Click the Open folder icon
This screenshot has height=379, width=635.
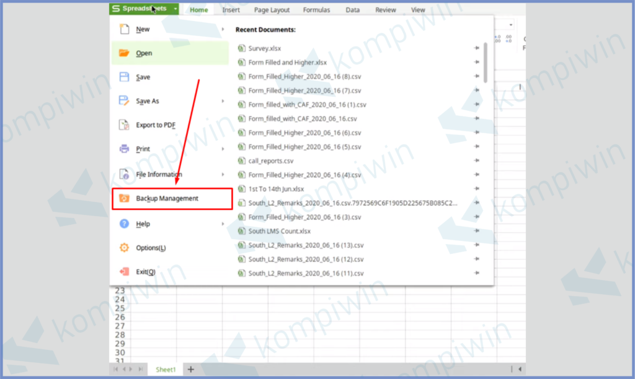[124, 53]
